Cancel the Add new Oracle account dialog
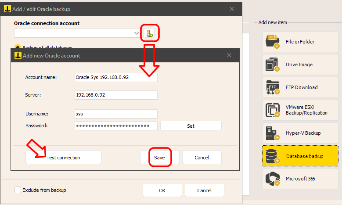The image size is (342, 205). click(202, 157)
